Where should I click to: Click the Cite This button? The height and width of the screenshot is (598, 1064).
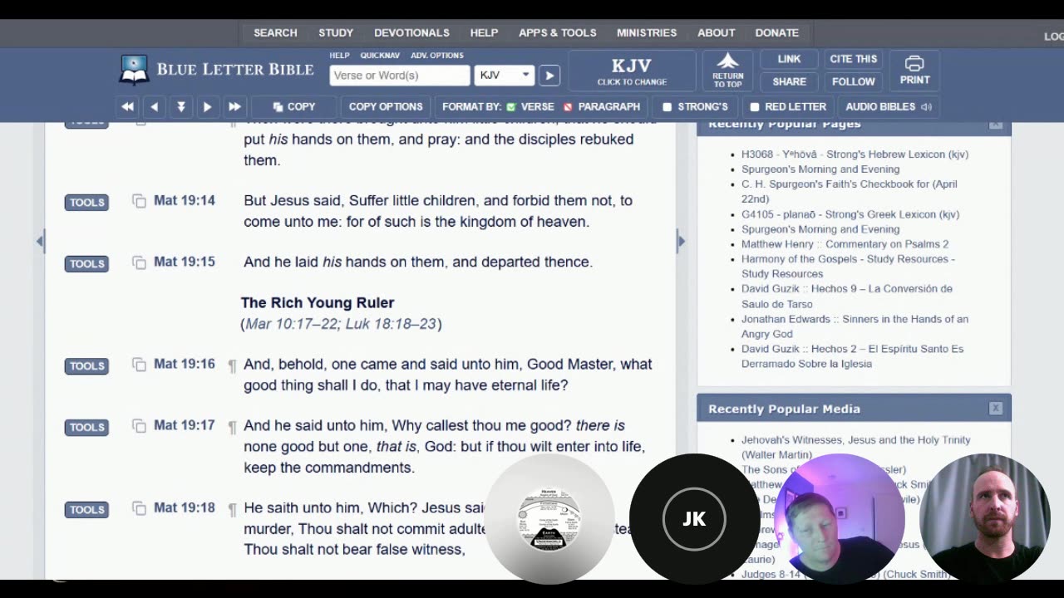(853, 59)
